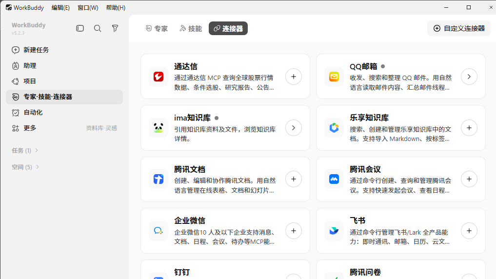Viewport: 496px width, 279px height.
Task: Toggle the sidebar panel icon
Action: coord(80,28)
